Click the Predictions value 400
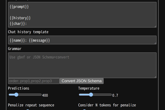This screenshot has height=110, width=165. click(45, 95)
